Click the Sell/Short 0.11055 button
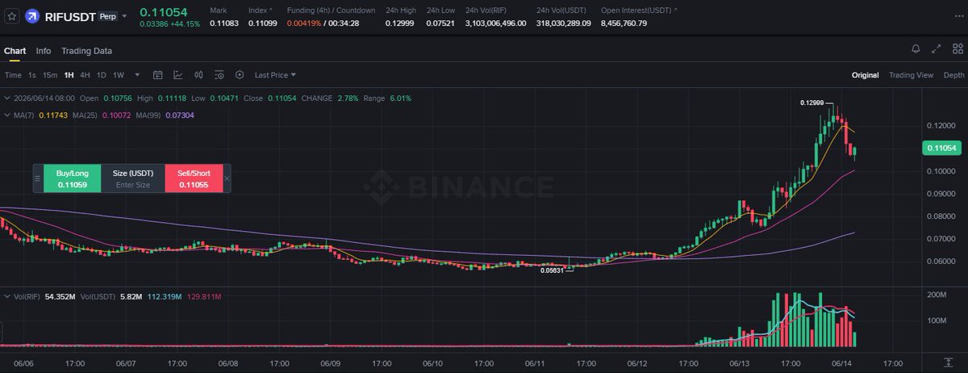This screenshot has width=968, height=373. (x=194, y=178)
